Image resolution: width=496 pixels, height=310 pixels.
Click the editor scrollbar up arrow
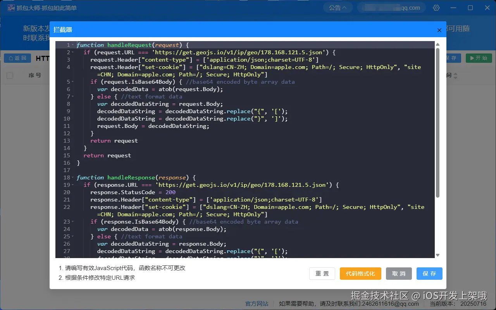tap(438, 44)
